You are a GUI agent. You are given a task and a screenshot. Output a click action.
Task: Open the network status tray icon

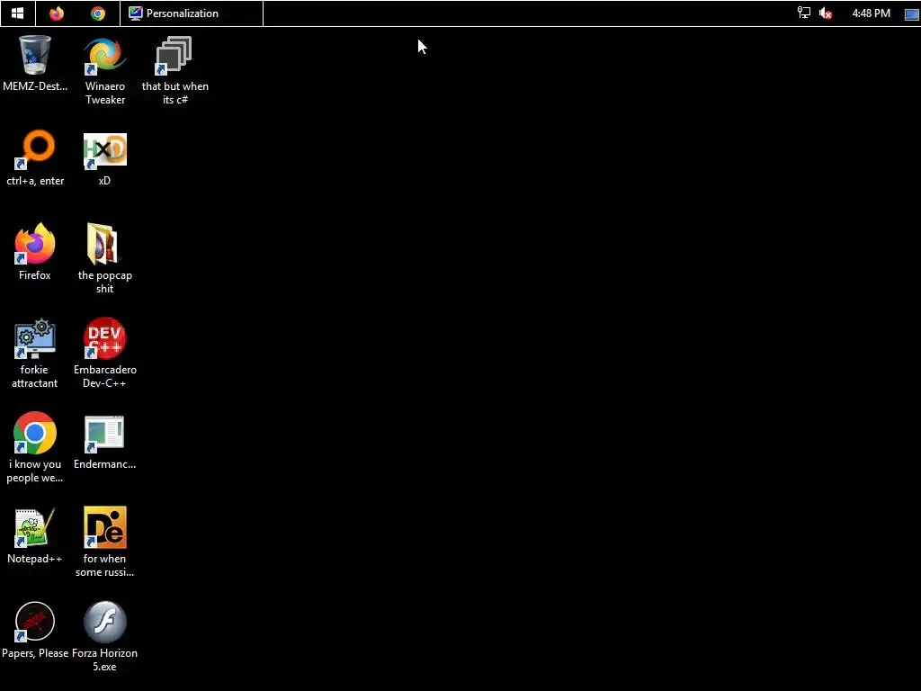803,13
